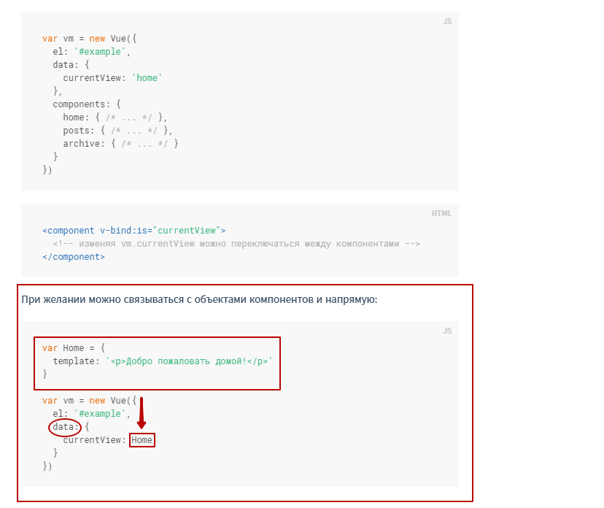
Task: Click the JS label on the bottom code block
Action: [x=447, y=331]
